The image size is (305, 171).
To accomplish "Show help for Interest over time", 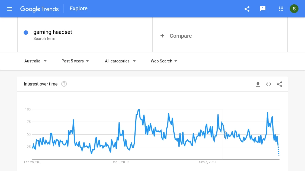I will (64, 84).
